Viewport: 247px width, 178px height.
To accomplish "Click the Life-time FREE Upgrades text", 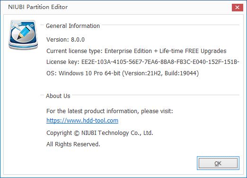I will pos(193,51).
